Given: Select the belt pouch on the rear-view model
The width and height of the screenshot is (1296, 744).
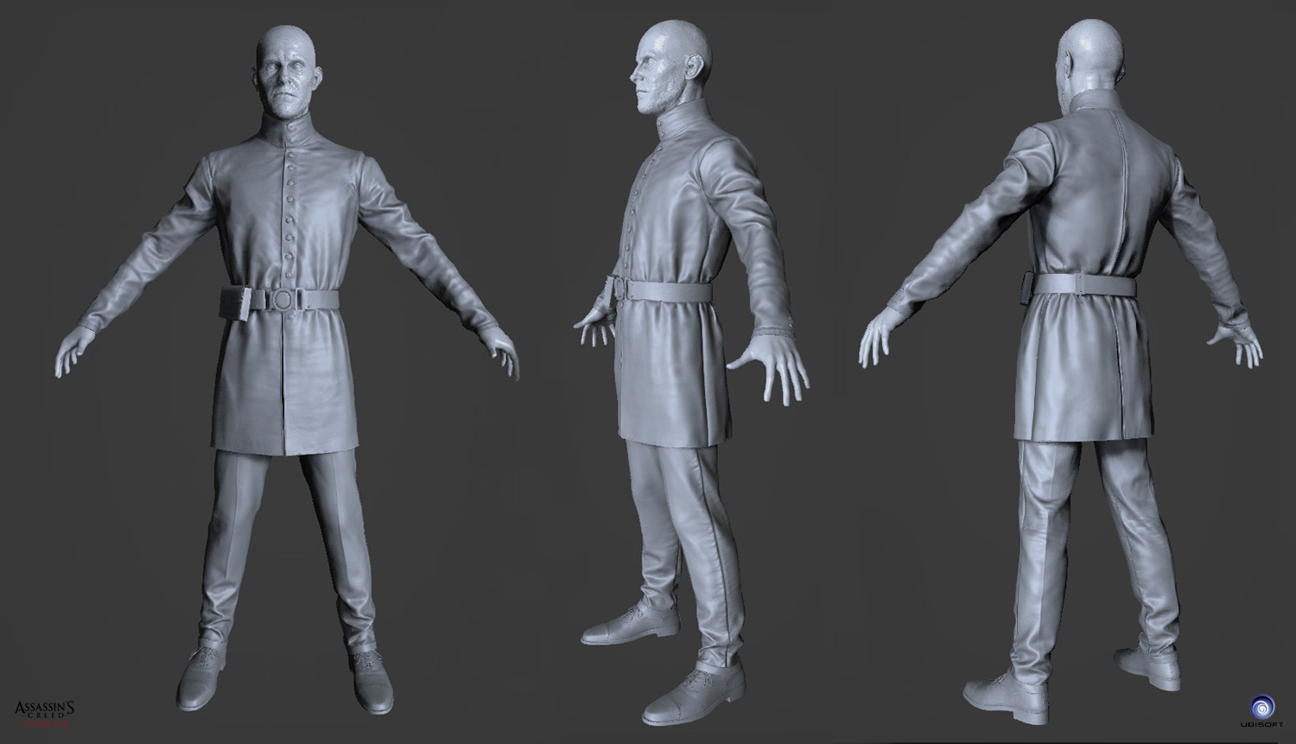Looking at the screenshot, I should pos(1027,286).
